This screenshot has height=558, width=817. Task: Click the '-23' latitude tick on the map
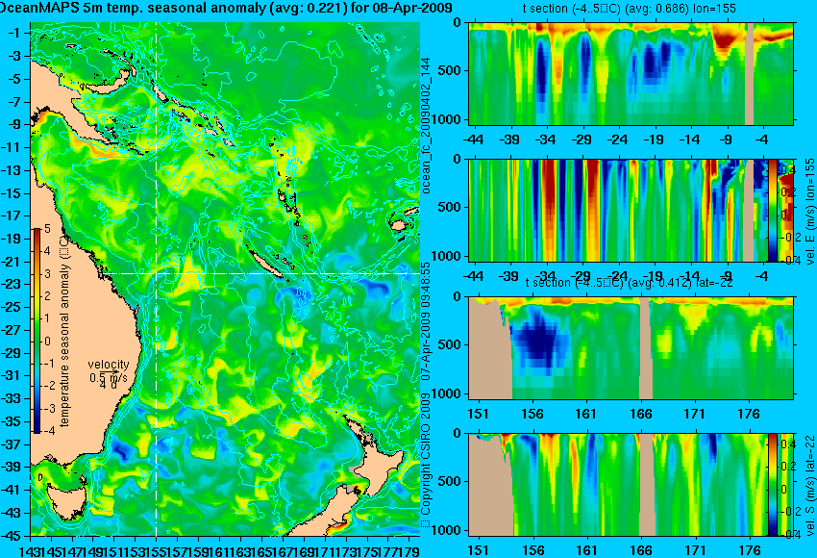pyautogui.click(x=12, y=284)
